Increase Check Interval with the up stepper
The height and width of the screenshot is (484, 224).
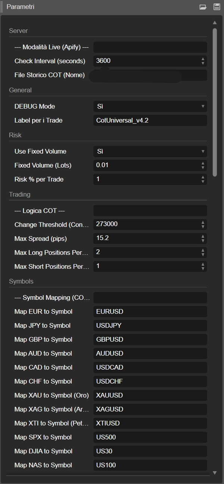pyautogui.click(x=203, y=58)
